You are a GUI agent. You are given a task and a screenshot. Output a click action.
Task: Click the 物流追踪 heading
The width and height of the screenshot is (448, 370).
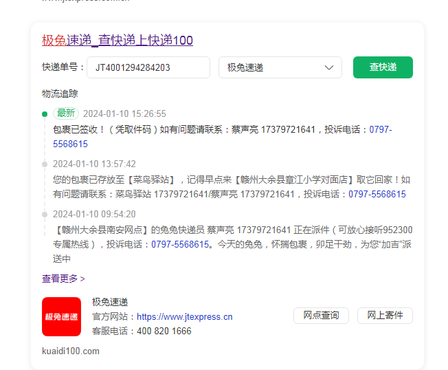60,94
